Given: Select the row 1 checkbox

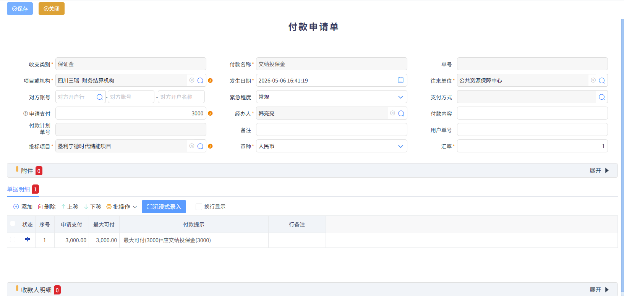Looking at the screenshot, I should (x=13, y=239).
